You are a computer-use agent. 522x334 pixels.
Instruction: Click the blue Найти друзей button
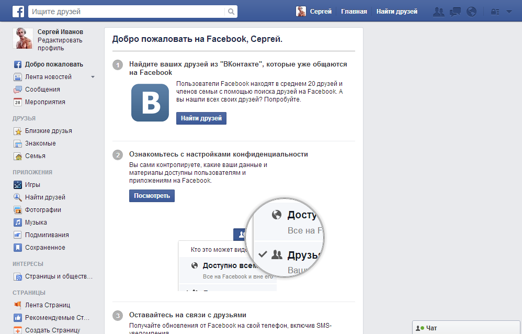(x=201, y=118)
